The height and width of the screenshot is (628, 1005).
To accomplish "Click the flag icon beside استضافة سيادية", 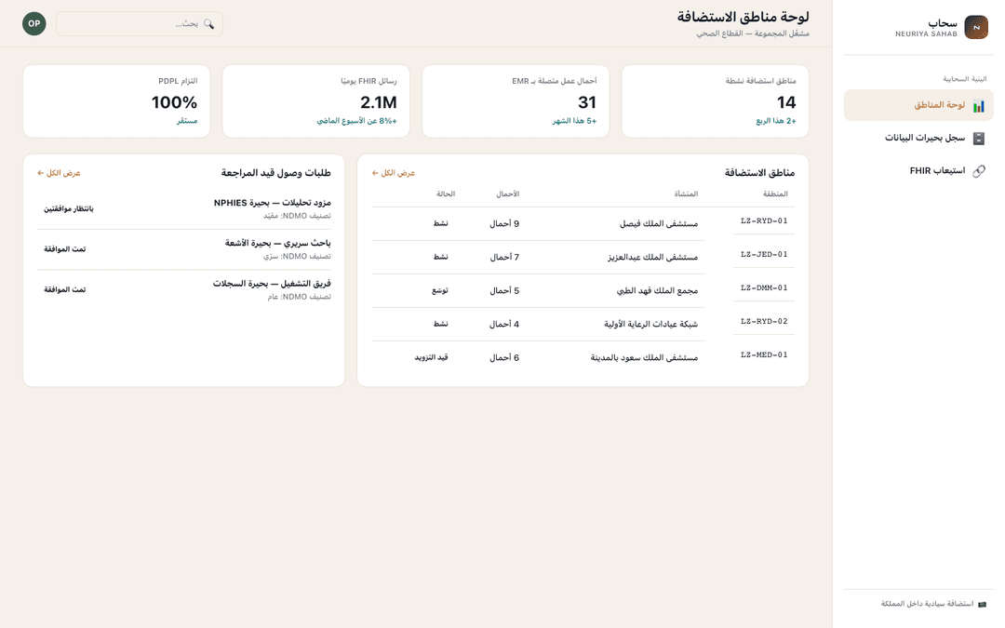I will point(982,604).
